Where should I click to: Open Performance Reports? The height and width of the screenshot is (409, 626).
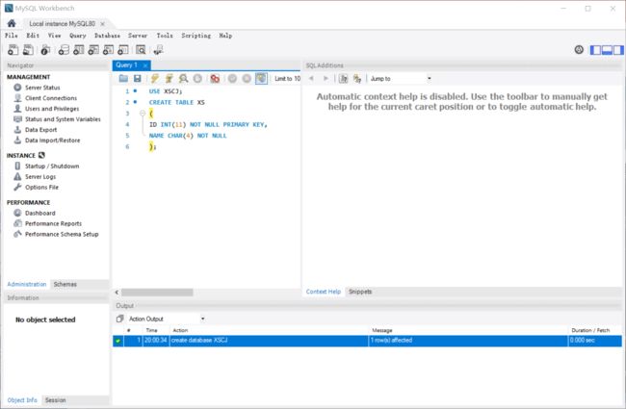pyautogui.click(x=53, y=223)
